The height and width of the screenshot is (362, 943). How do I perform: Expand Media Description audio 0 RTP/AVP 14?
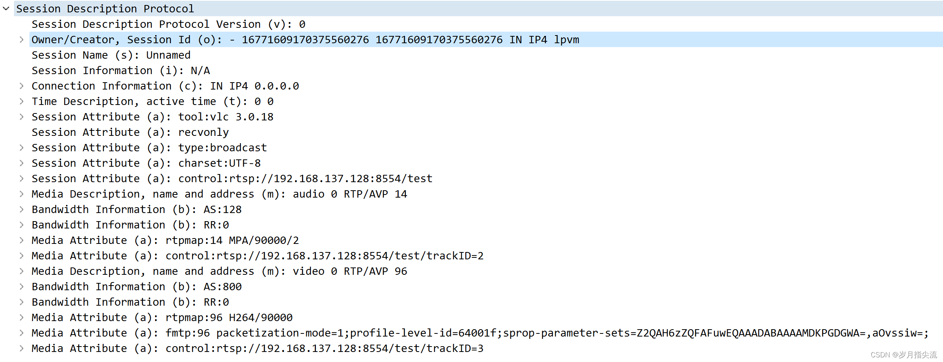coord(22,194)
